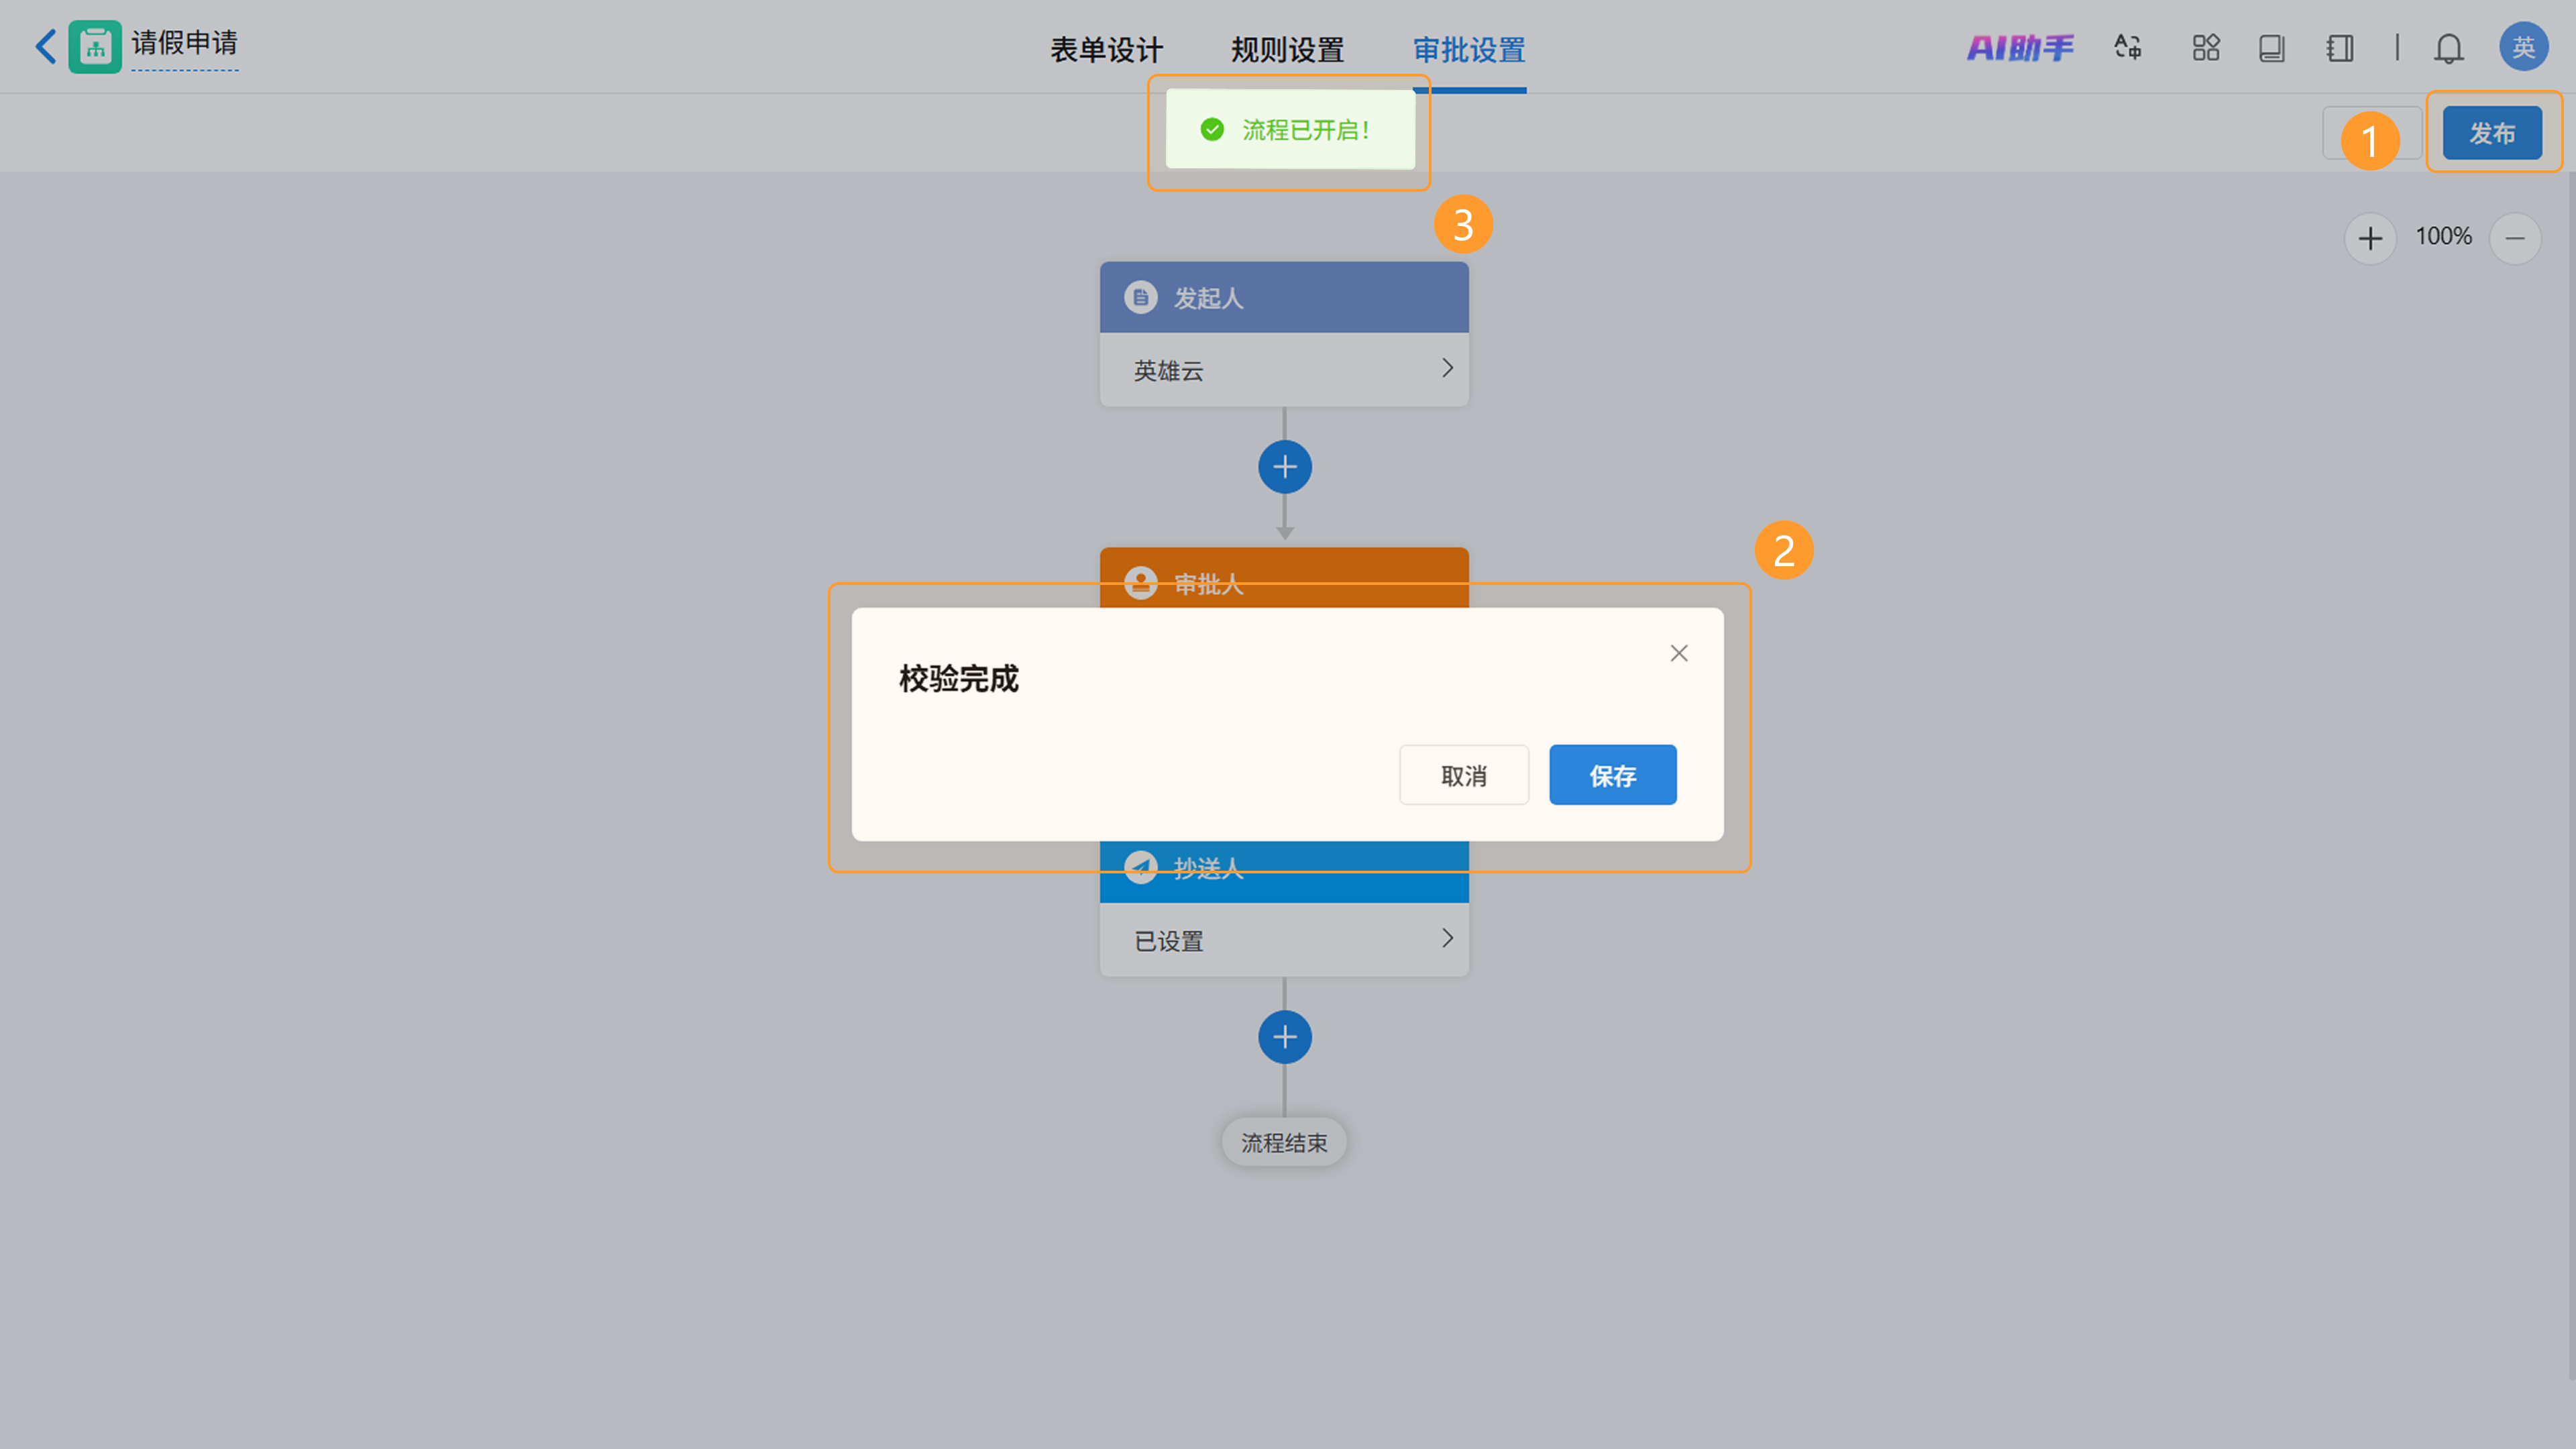Viewport: 2576px width, 1449px height.
Task: Click 取消 in the dialog
Action: tap(1463, 775)
